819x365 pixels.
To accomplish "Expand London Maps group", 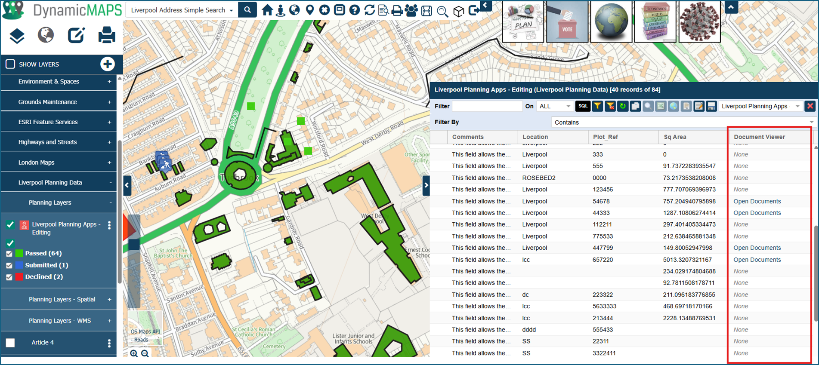I will (109, 163).
